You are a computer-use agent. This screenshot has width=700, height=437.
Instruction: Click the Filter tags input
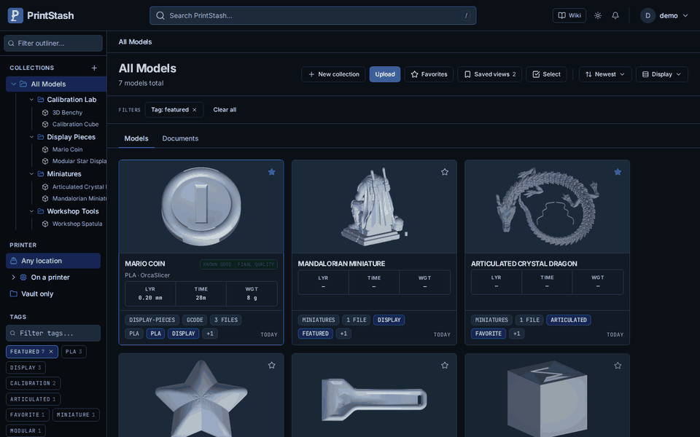[53, 333]
